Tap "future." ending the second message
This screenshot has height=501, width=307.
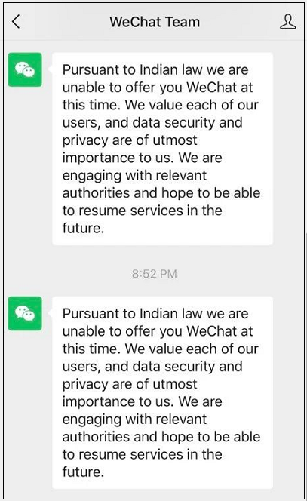click(x=83, y=472)
